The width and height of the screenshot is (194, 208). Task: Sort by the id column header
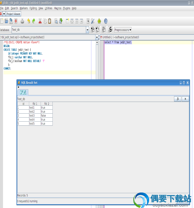23,104
